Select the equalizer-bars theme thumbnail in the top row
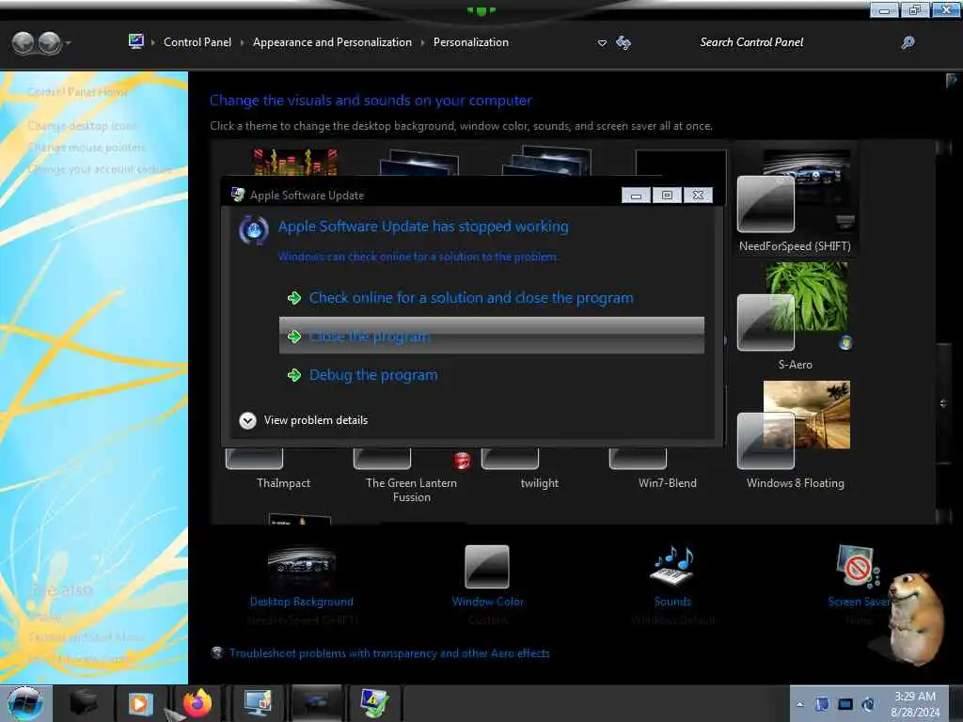Image resolution: width=963 pixels, height=722 pixels. pos(294,162)
